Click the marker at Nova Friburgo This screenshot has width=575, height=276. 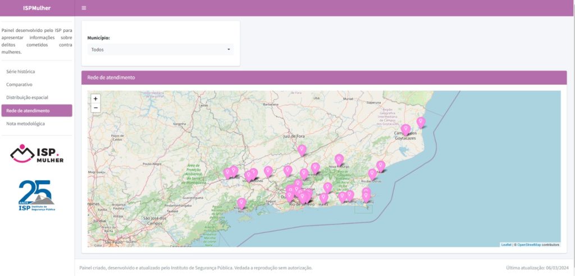[x=339, y=159]
